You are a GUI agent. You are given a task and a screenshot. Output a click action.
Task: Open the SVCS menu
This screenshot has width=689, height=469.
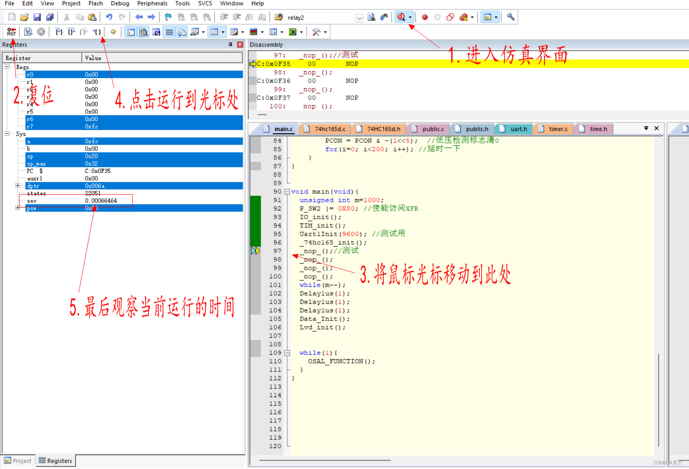pyautogui.click(x=205, y=3)
